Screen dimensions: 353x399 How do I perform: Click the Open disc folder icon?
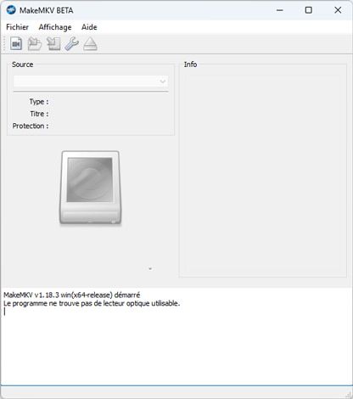pos(35,44)
